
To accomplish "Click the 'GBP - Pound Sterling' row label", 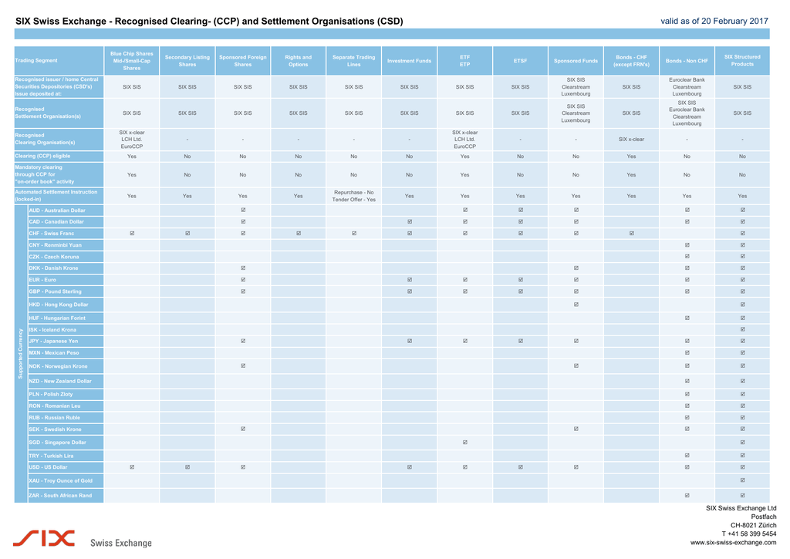I will (x=66, y=291).
